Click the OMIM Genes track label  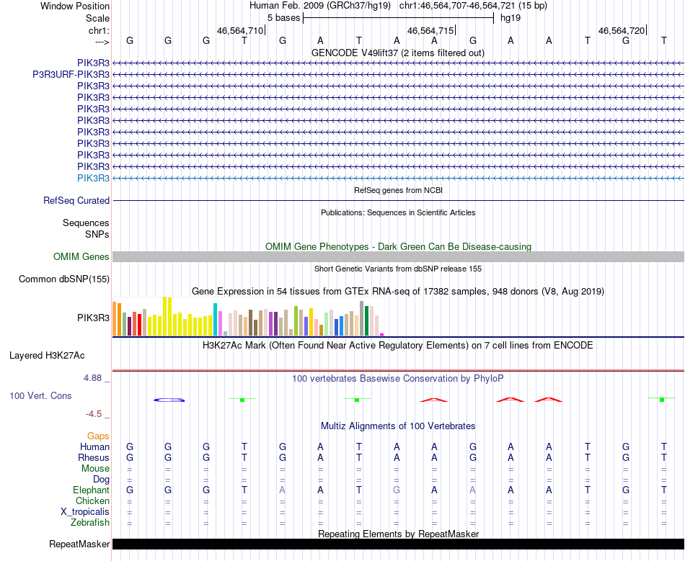(x=81, y=257)
